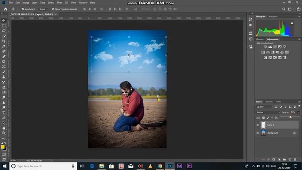This screenshot has width=302, height=170.
Task: Open the search icon at top right
Action: pos(284,9)
